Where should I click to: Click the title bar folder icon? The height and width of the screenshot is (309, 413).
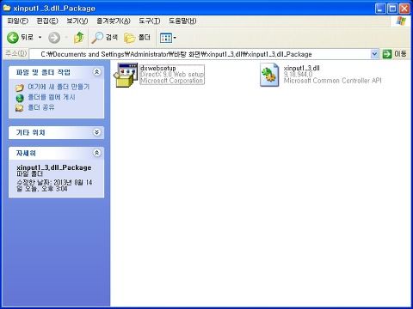pyautogui.click(x=7, y=8)
